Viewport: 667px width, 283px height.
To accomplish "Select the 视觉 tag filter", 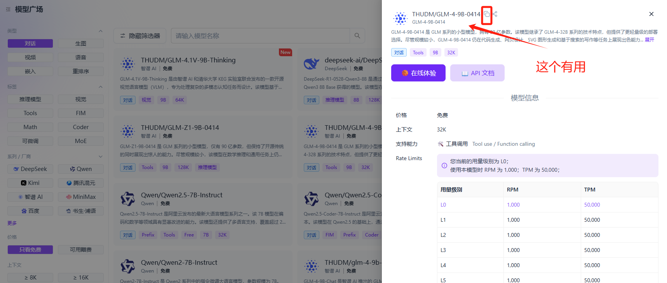I will [x=81, y=99].
